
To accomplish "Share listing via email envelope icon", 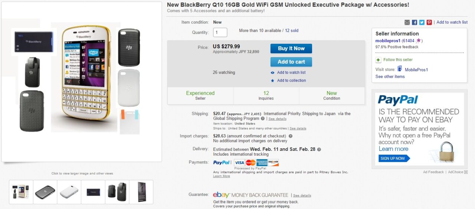I will (x=407, y=22).
